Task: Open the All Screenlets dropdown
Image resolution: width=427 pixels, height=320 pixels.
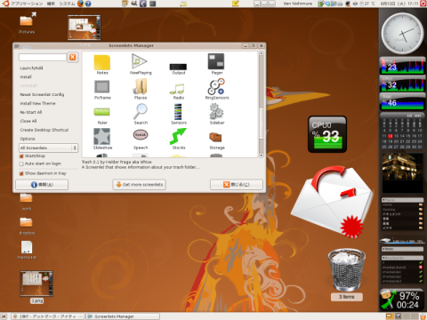Action: 48,148
